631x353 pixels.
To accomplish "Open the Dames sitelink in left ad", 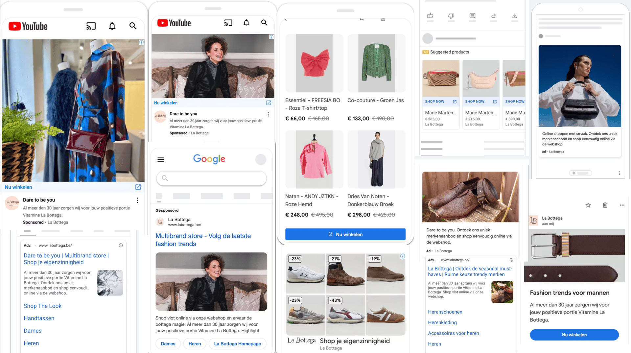I will click(33, 331).
